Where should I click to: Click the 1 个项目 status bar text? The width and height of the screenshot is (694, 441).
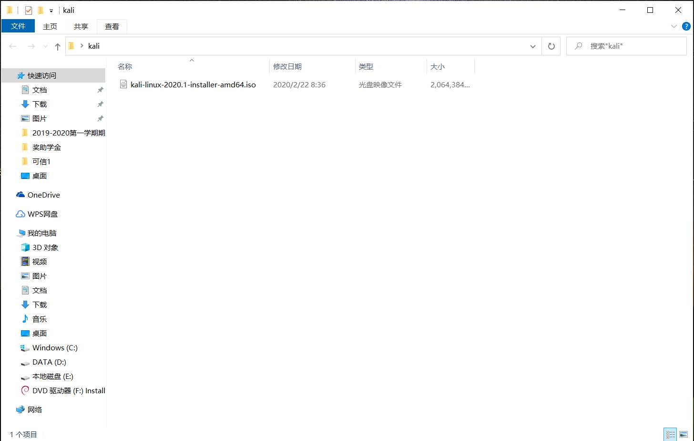[23, 434]
